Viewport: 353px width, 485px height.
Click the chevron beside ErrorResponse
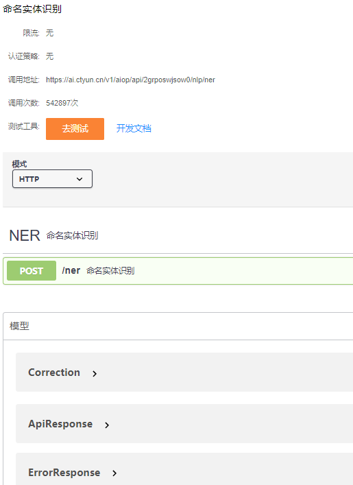point(114,473)
